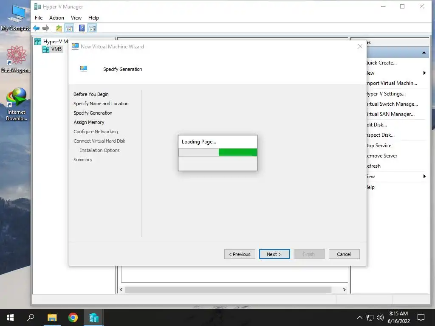The height and width of the screenshot is (326, 435).
Task: Click Next in the New Virtual Machine Wizard
Action: 274,254
